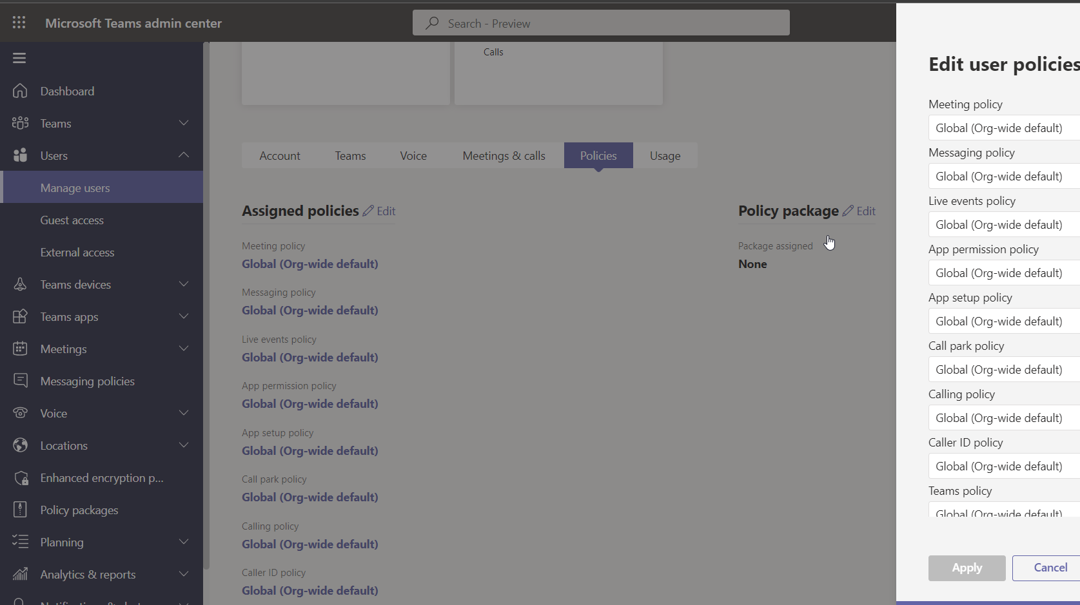Collapse the hamburger navigation menu

point(19,58)
